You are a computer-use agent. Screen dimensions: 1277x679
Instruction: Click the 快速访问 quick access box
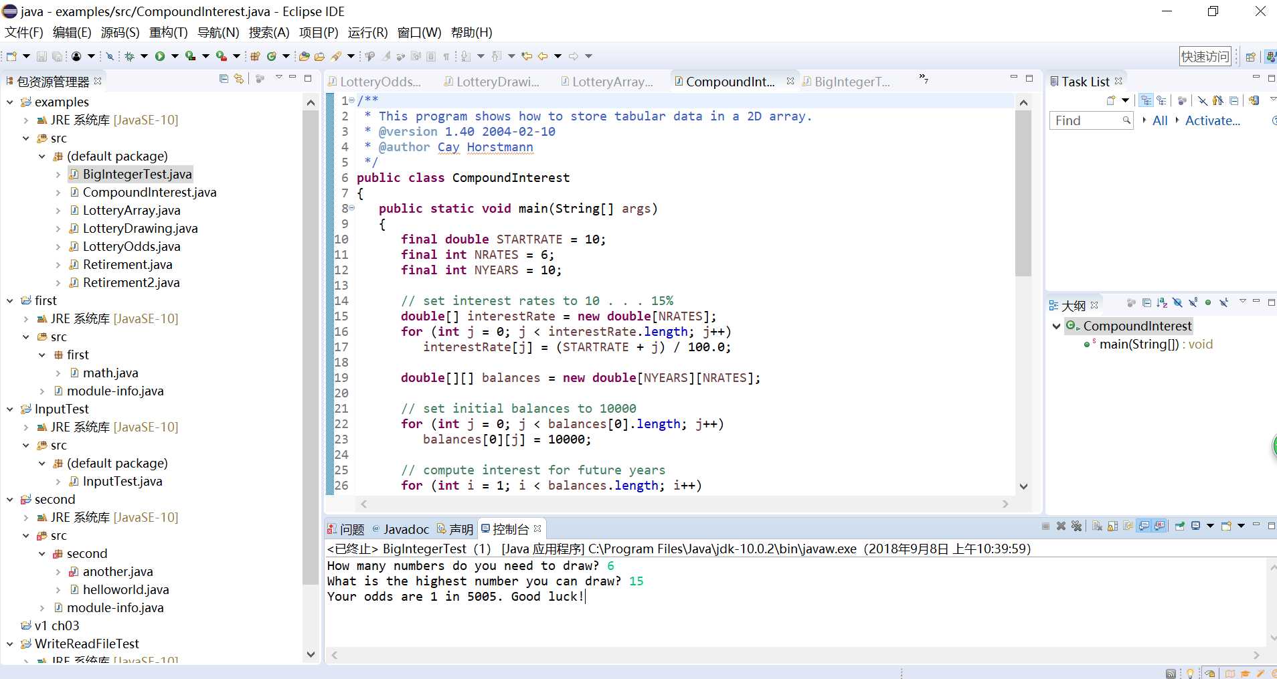coord(1205,57)
